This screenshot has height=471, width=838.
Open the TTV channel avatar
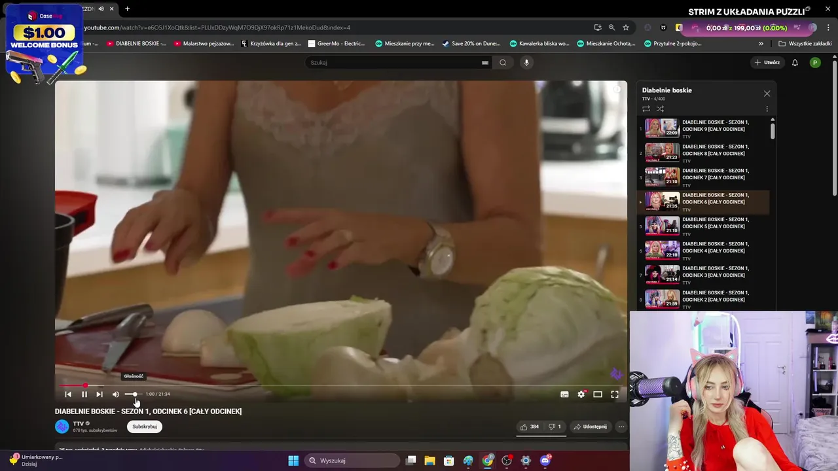click(x=62, y=427)
